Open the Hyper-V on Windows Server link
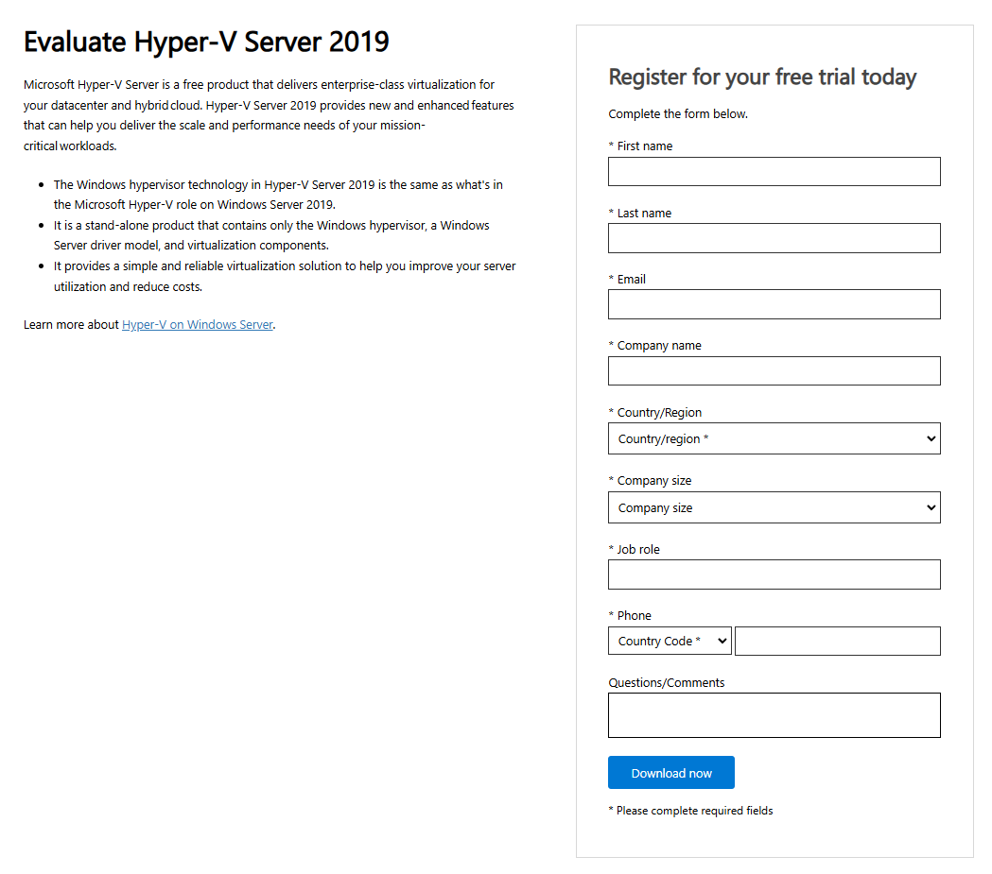The image size is (992, 874). point(198,324)
